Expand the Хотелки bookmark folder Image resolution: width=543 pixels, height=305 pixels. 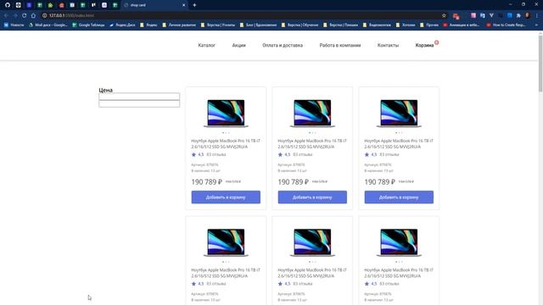406,25
